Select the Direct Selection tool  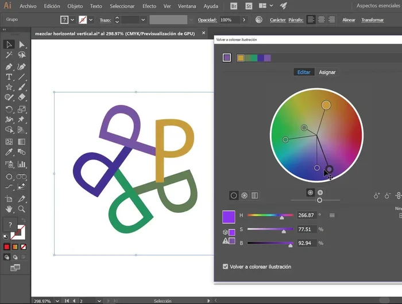[22, 45]
